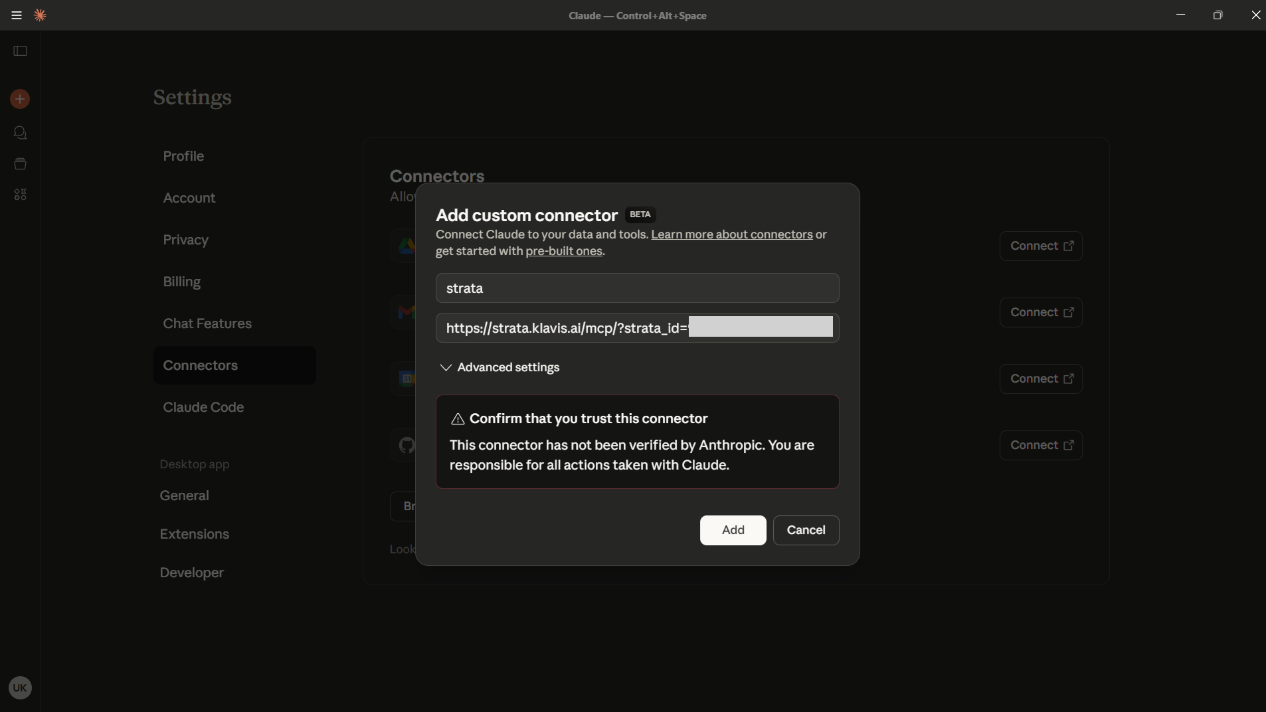Open the projects stack icon
1266x712 pixels.
click(x=20, y=163)
